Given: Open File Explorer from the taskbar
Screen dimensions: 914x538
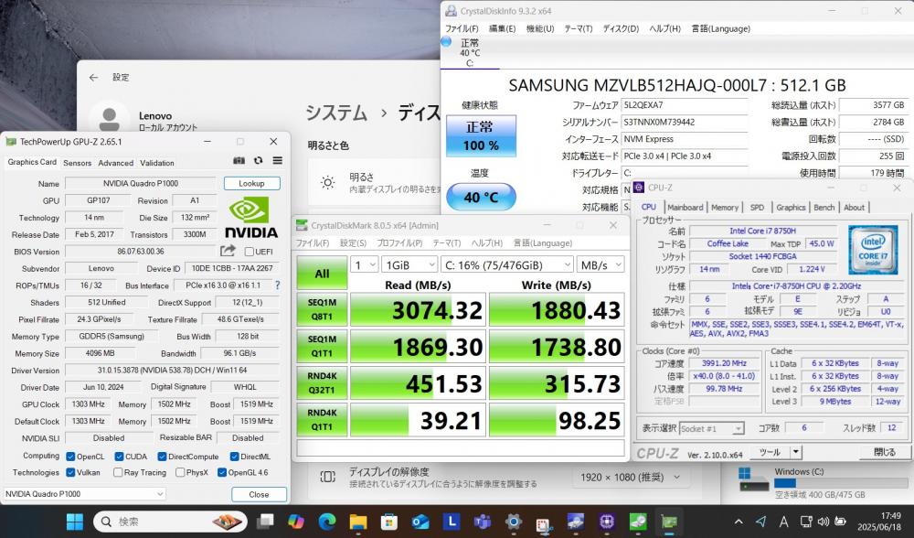Looking at the screenshot, I should coord(358,522).
